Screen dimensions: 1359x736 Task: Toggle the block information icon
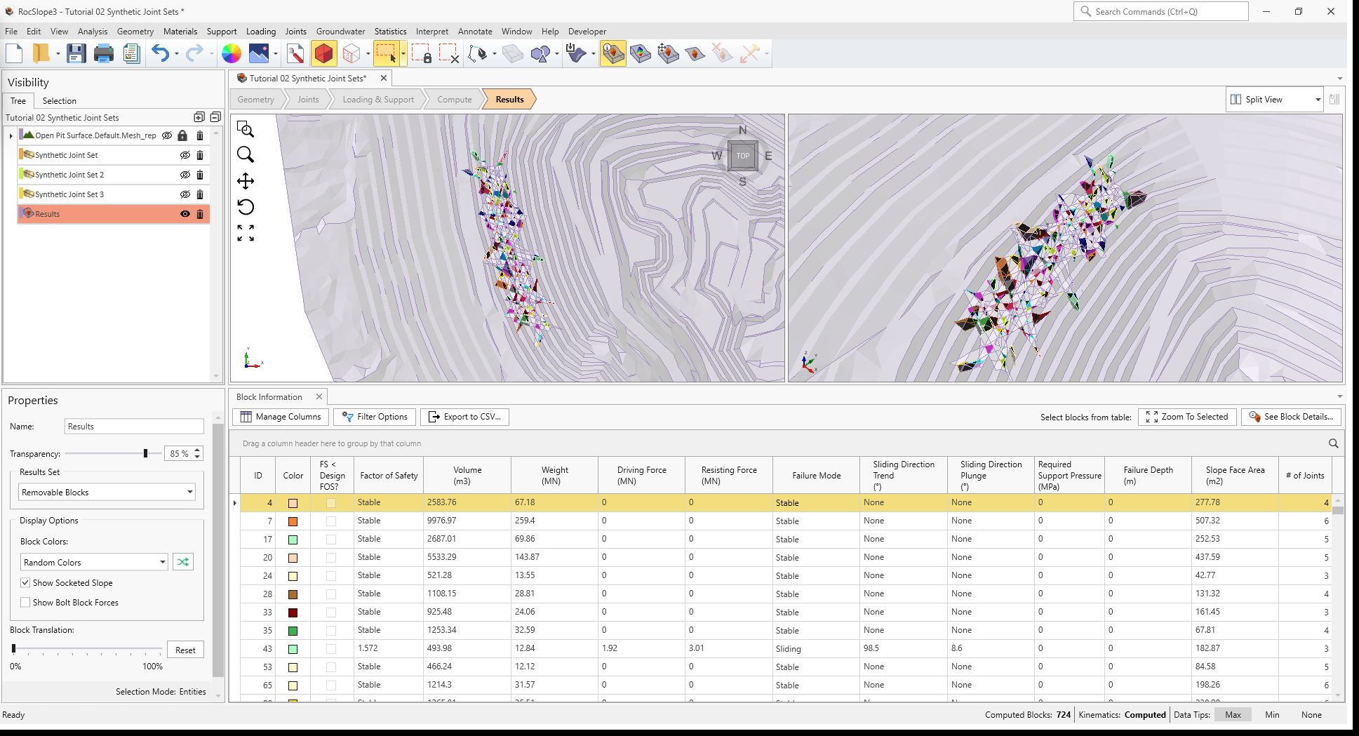tap(613, 53)
